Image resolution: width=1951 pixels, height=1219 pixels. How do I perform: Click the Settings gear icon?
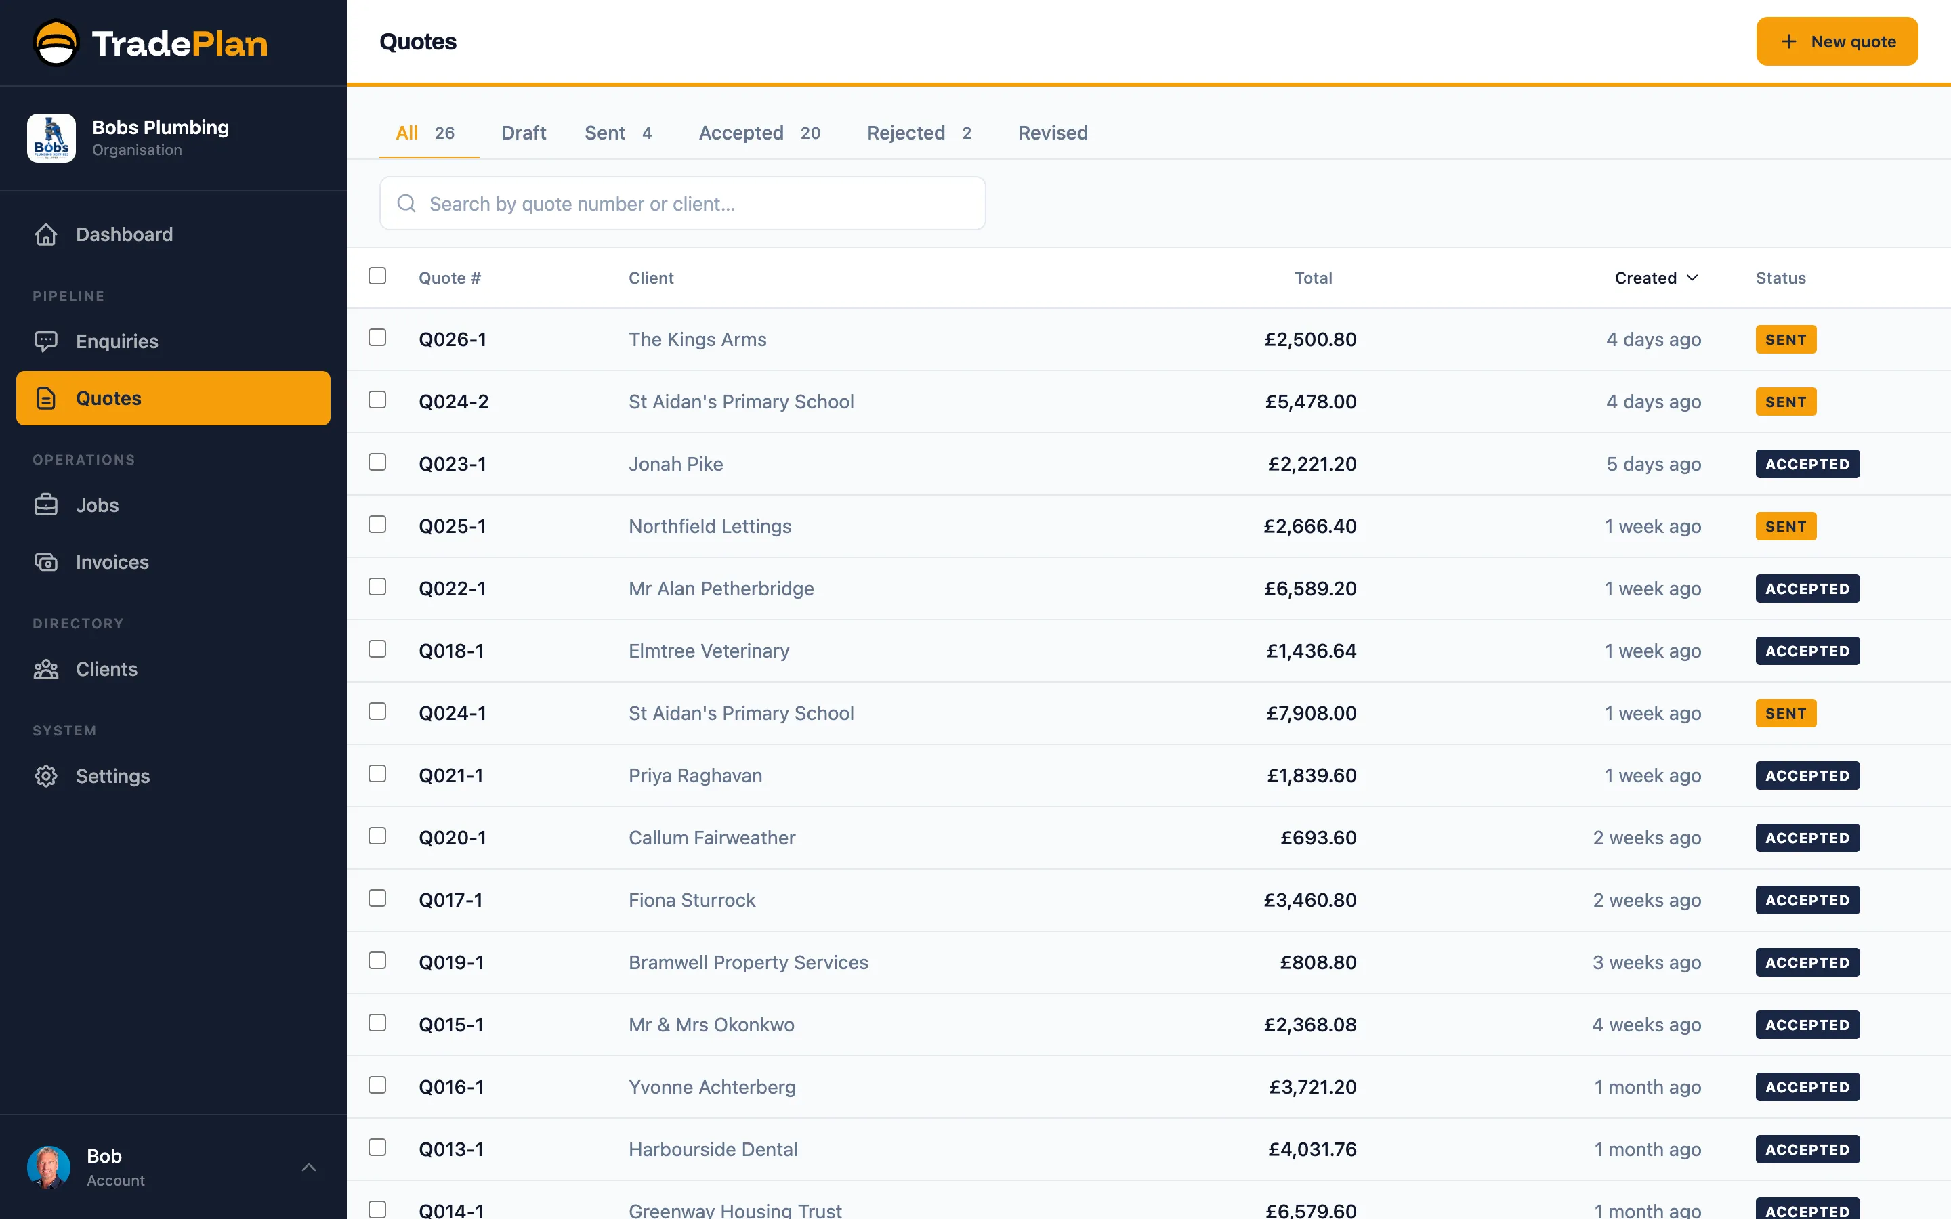pos(46,775)
